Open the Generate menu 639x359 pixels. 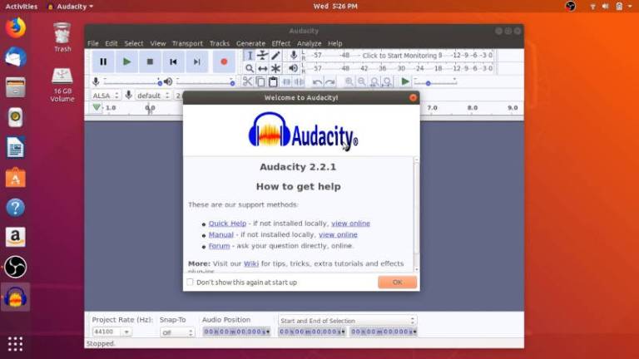tap(250, 43)
